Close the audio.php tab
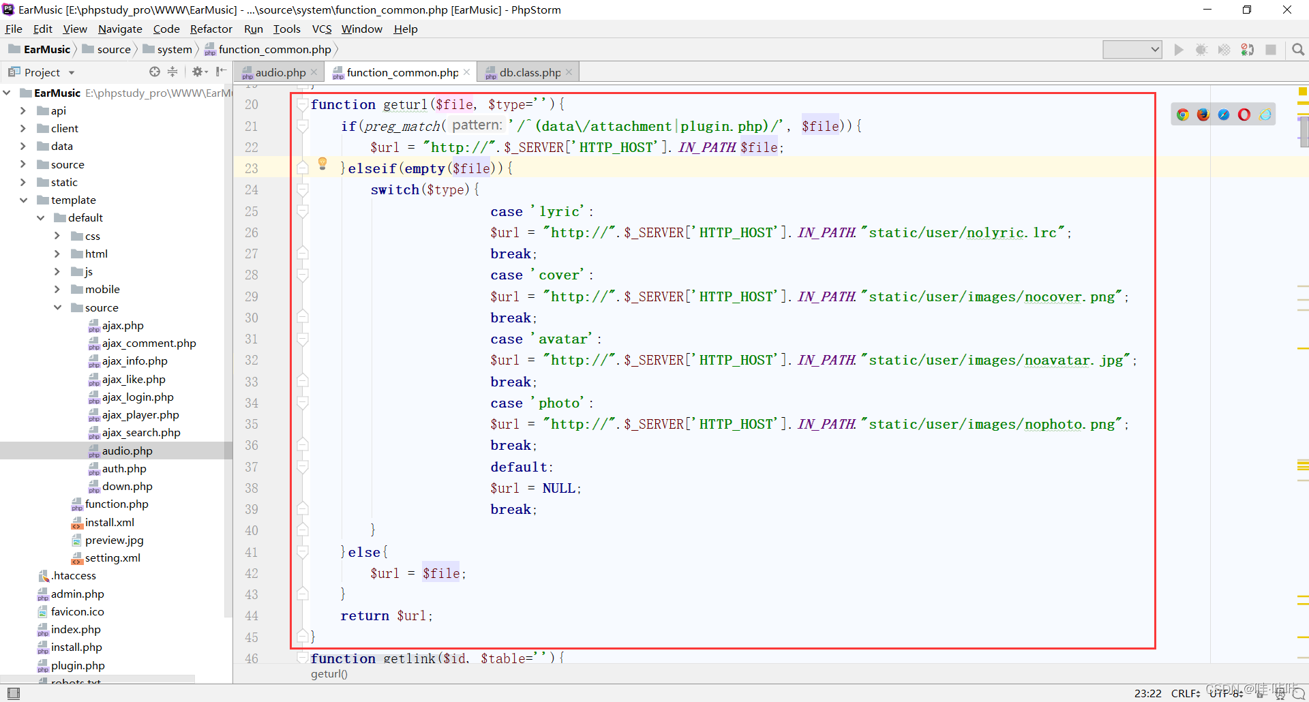 314,72
